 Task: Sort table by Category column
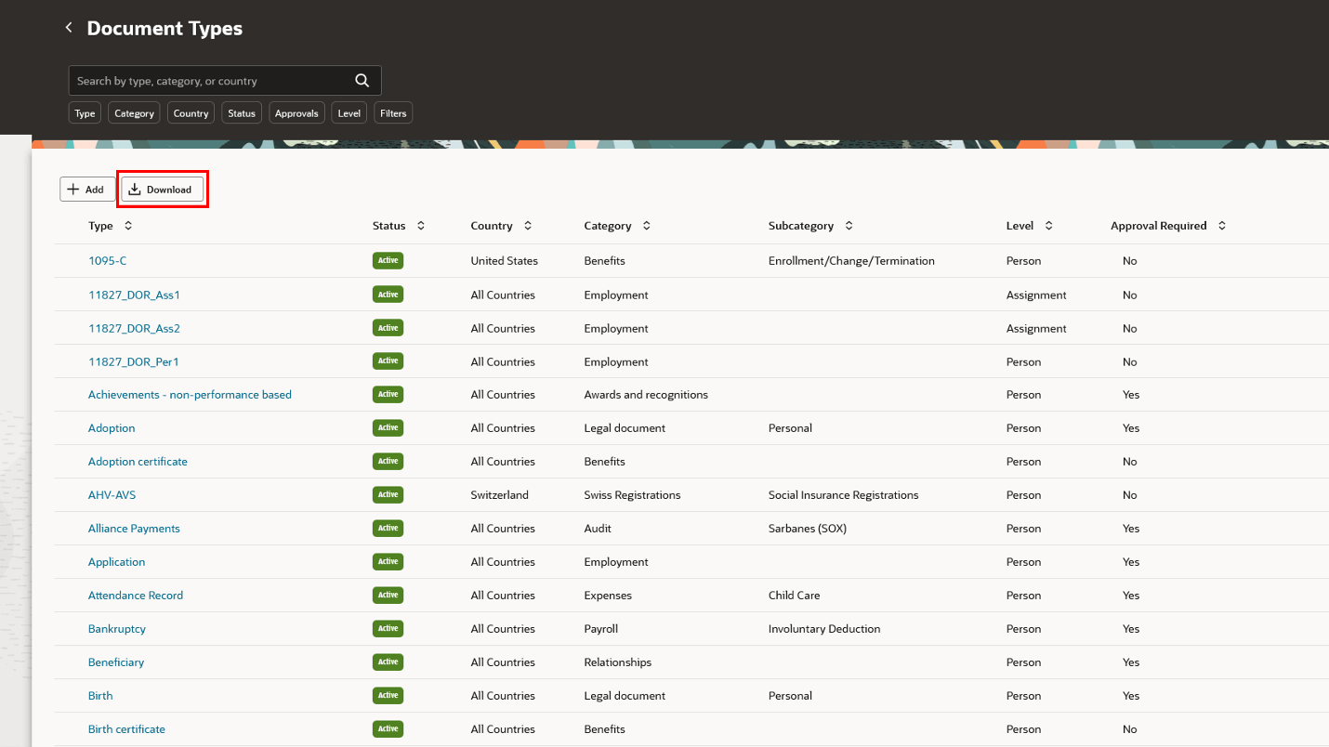(x=647, y=226)
